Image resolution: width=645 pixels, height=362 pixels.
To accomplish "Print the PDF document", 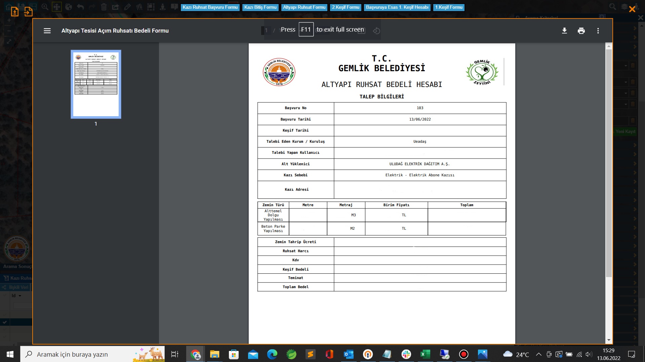I will [581, 31].
